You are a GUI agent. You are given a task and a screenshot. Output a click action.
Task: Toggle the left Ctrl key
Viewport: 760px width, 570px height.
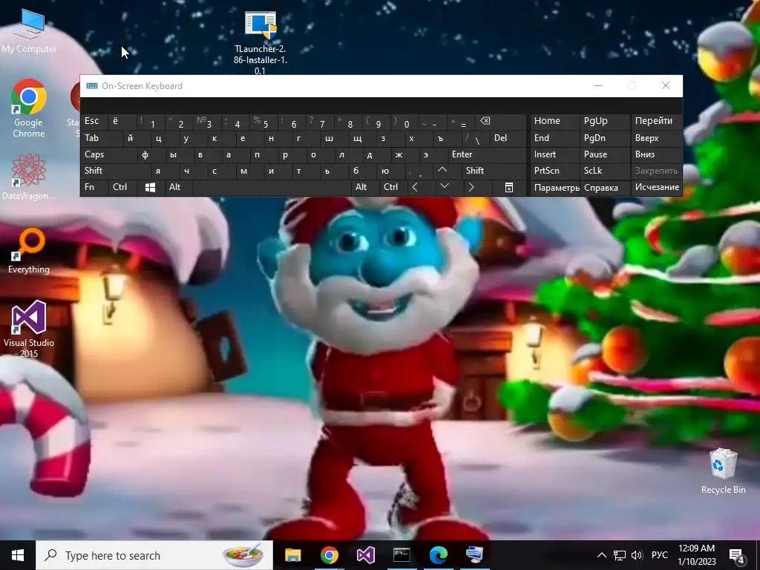click(x=122, y=187)
